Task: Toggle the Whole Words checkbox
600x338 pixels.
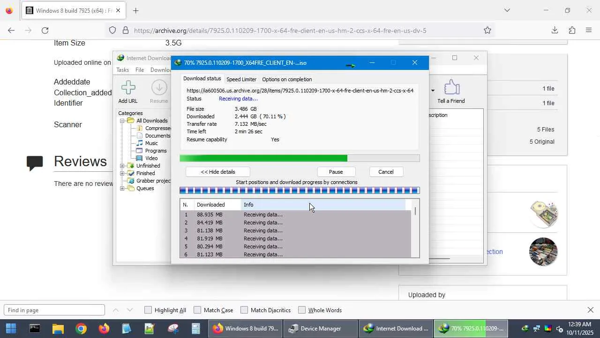Action: tap(302, 310)
